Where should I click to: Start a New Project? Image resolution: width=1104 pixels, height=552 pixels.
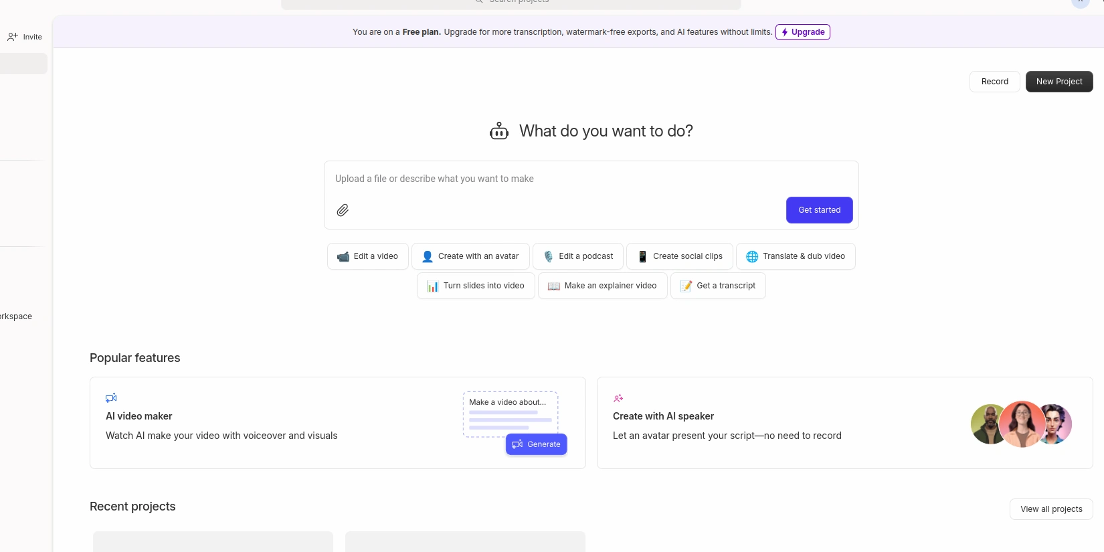1059,82
